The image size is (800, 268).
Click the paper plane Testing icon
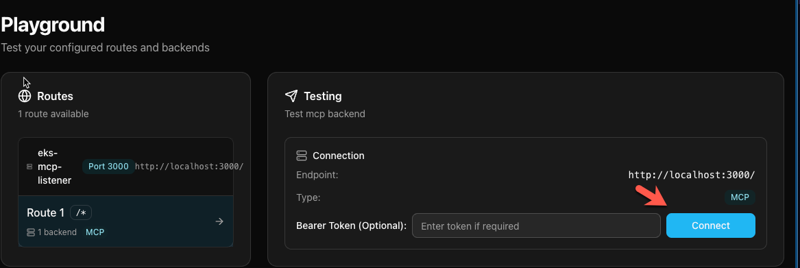click(x=291, y=96)
